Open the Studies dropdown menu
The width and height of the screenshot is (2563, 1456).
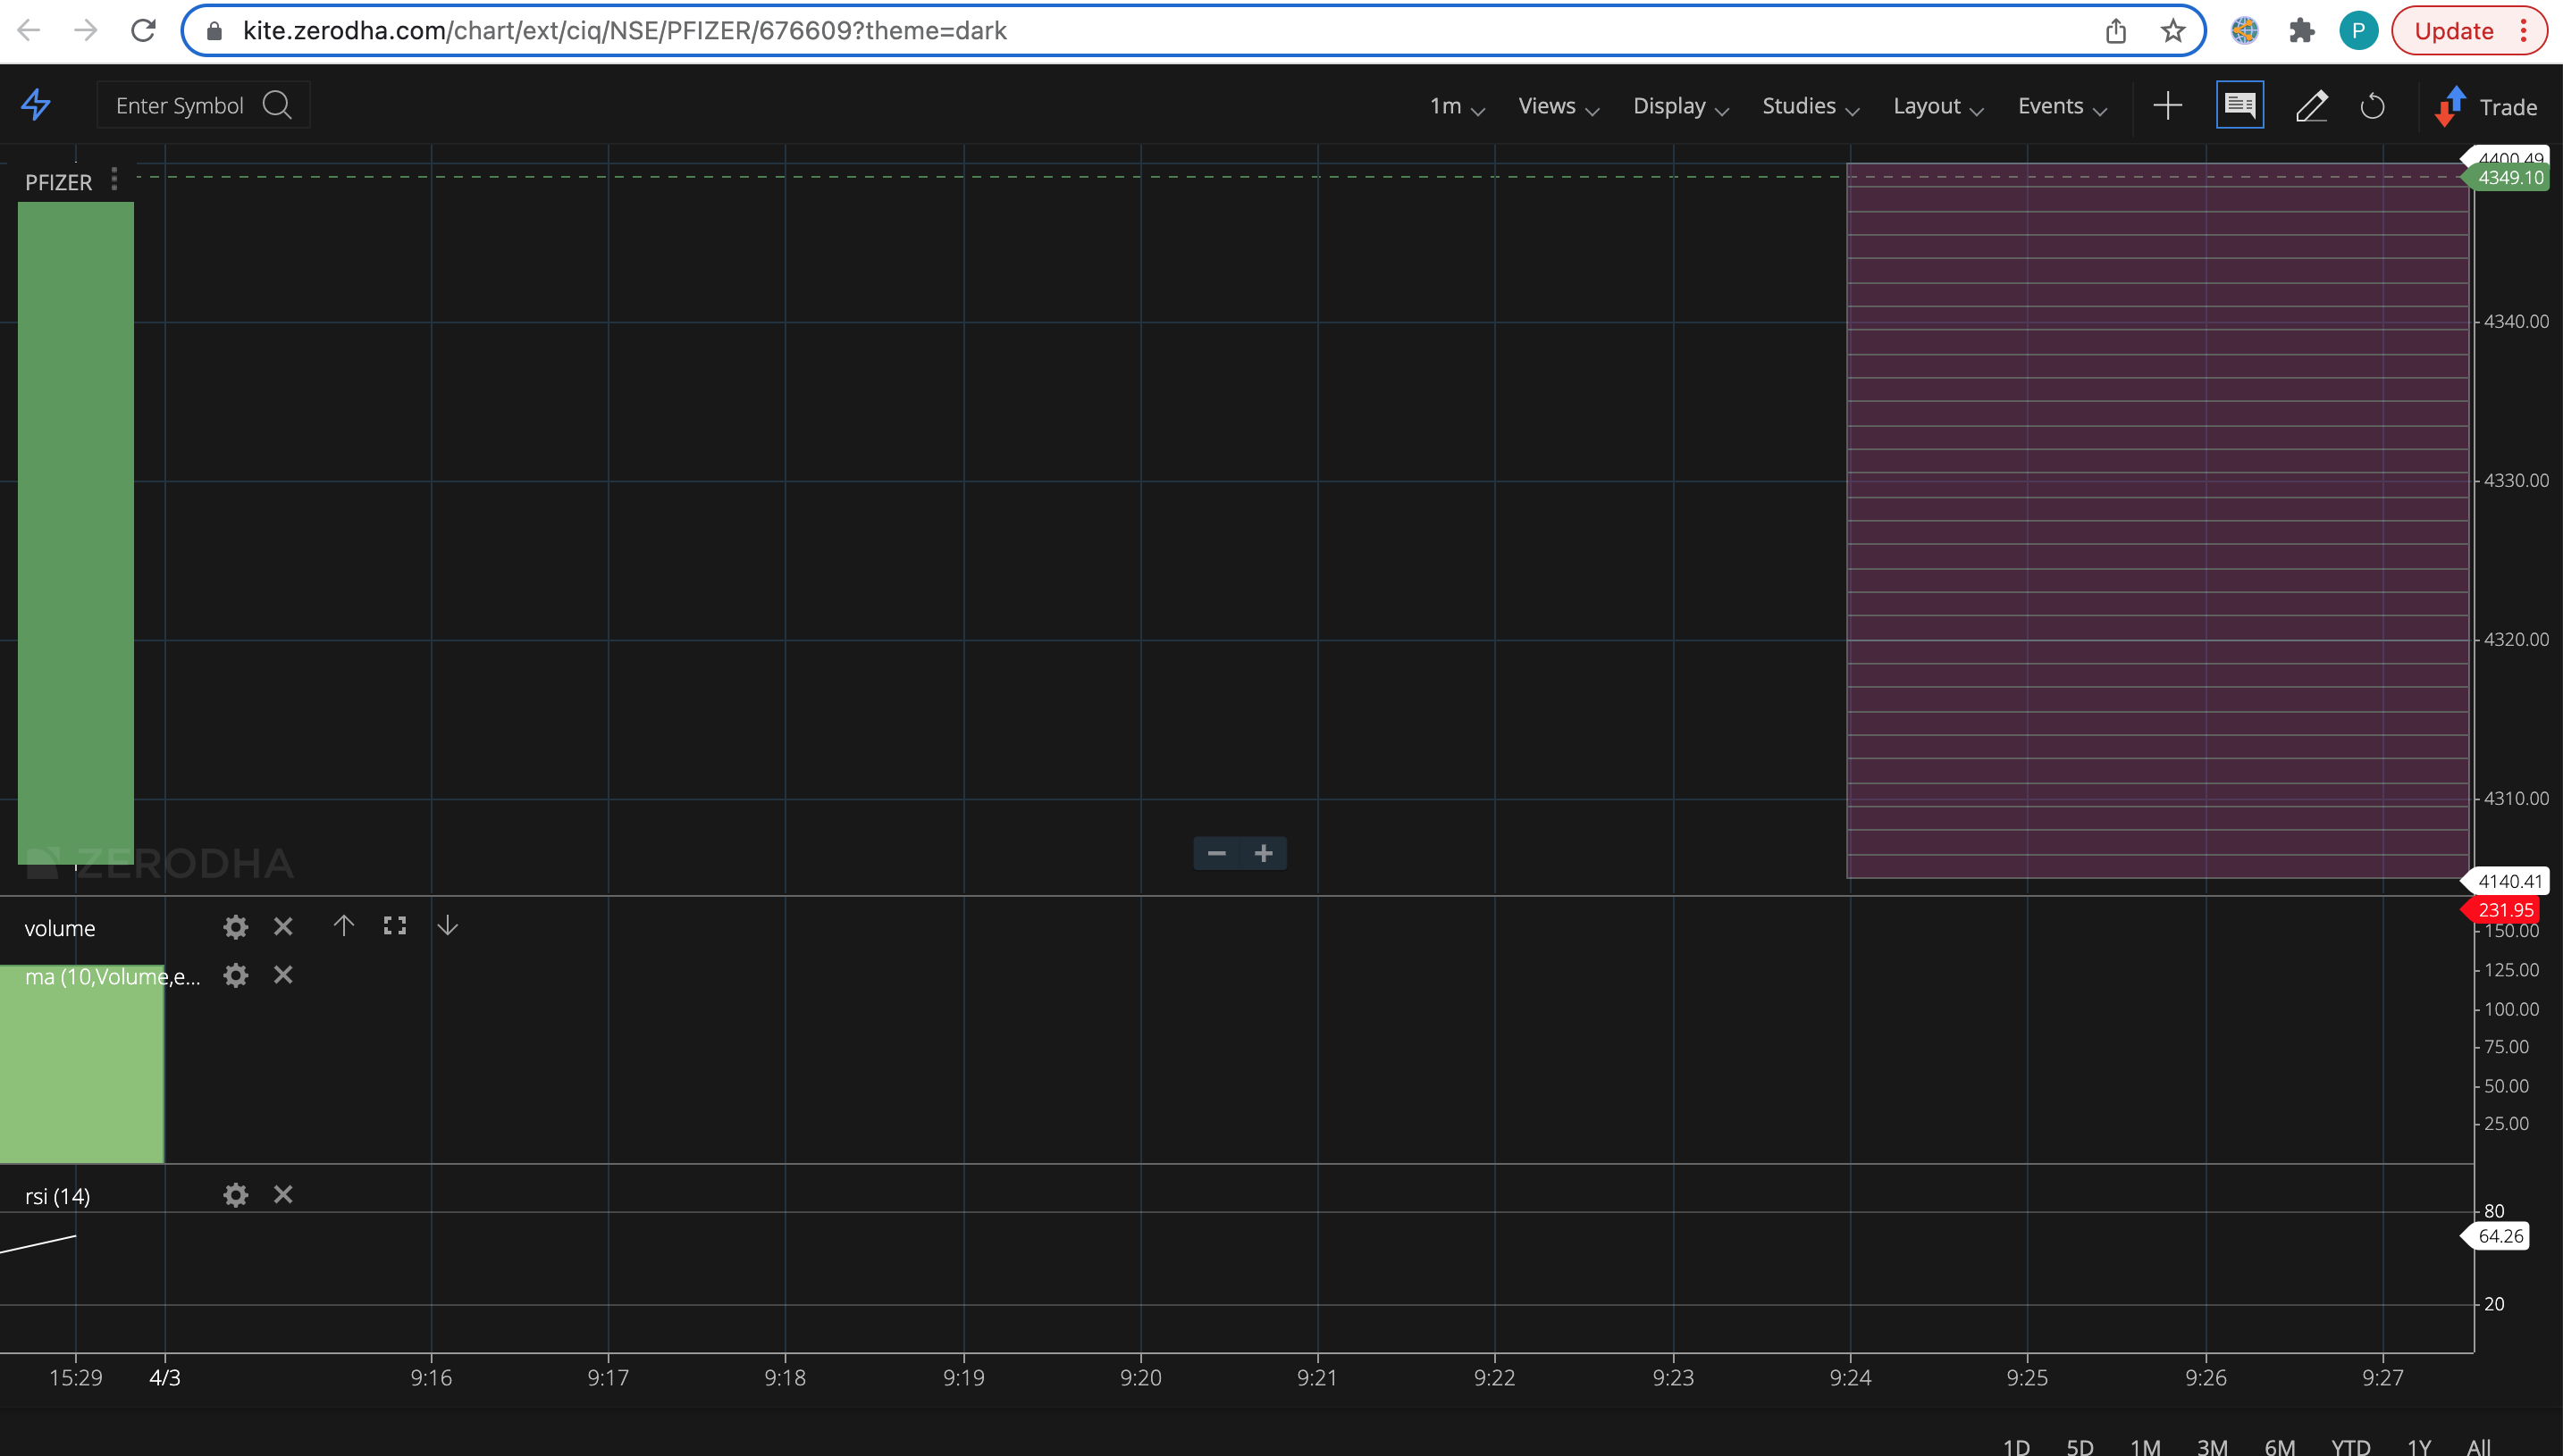pos(1810,106)
